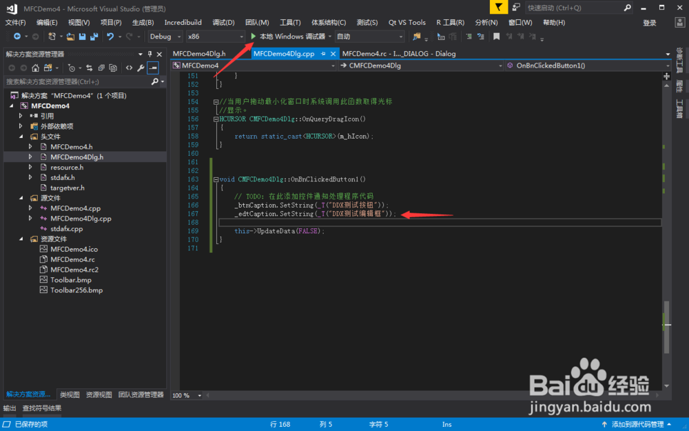This screenshot has width=689, height=431.
Task: Open the MFCDemo4 project scope dropdown
Action: pos(254,66)
